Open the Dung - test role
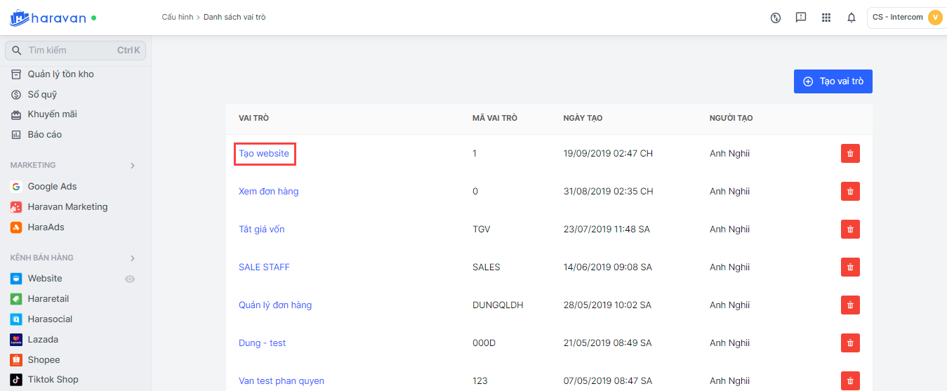 263,343
